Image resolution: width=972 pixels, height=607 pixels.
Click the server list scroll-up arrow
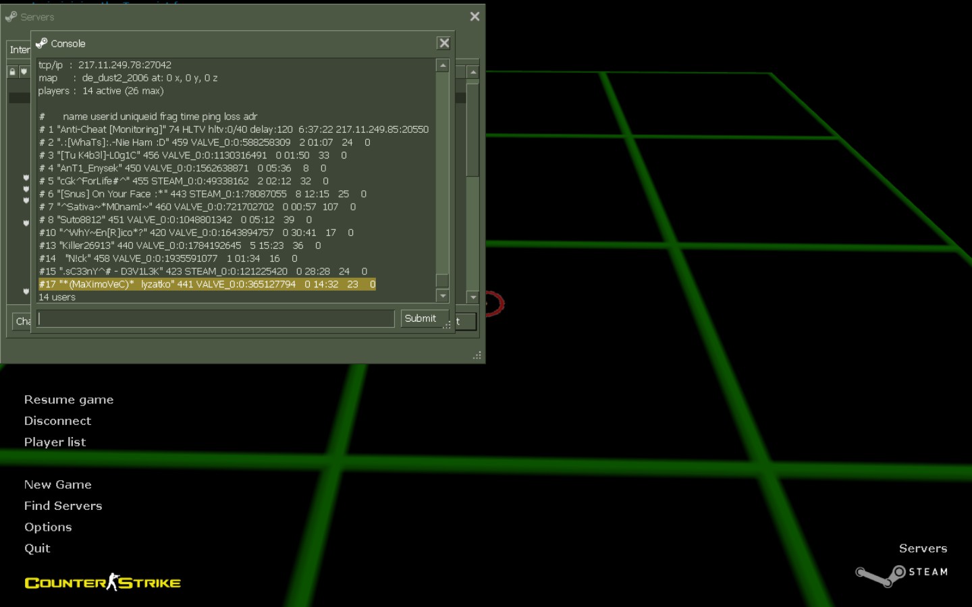[473, 72]
